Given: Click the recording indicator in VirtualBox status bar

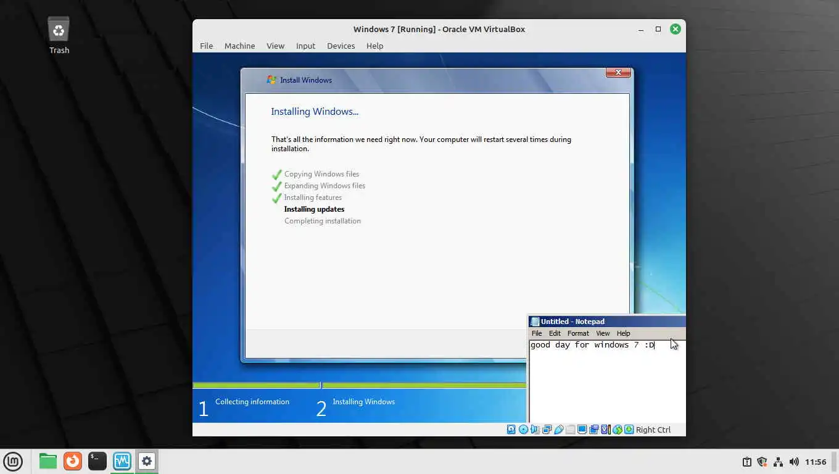Looking at the screenshot, I should (593, 430).
